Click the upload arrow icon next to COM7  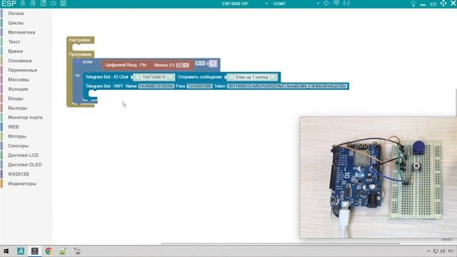tap(326, 3)
